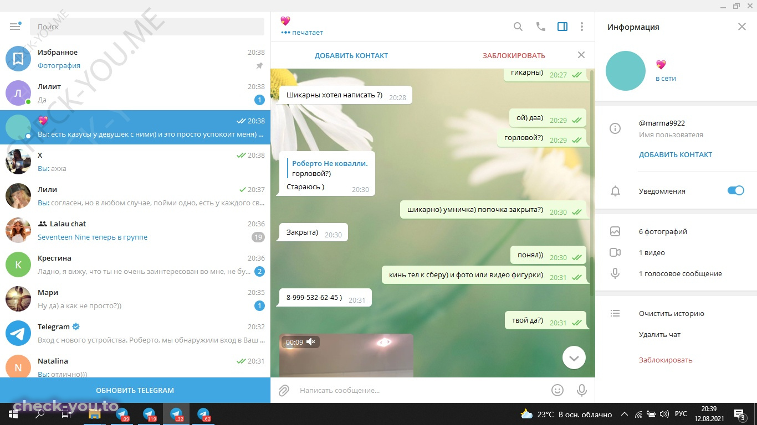Open the Лилит chat
Screen dimensions: 757x425
pos(135,93)
